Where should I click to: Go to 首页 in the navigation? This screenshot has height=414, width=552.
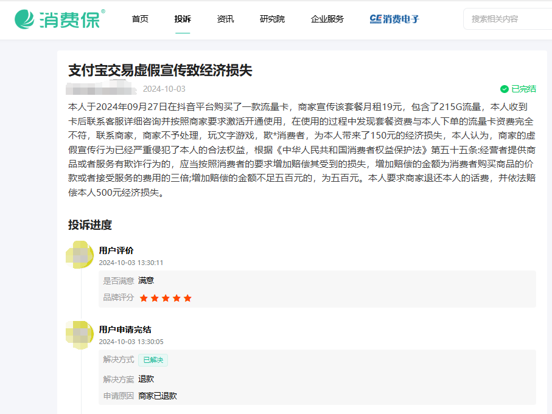140,19
